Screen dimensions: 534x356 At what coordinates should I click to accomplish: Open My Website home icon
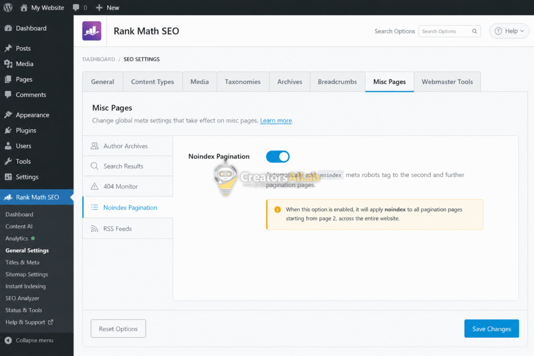(24, 7)
